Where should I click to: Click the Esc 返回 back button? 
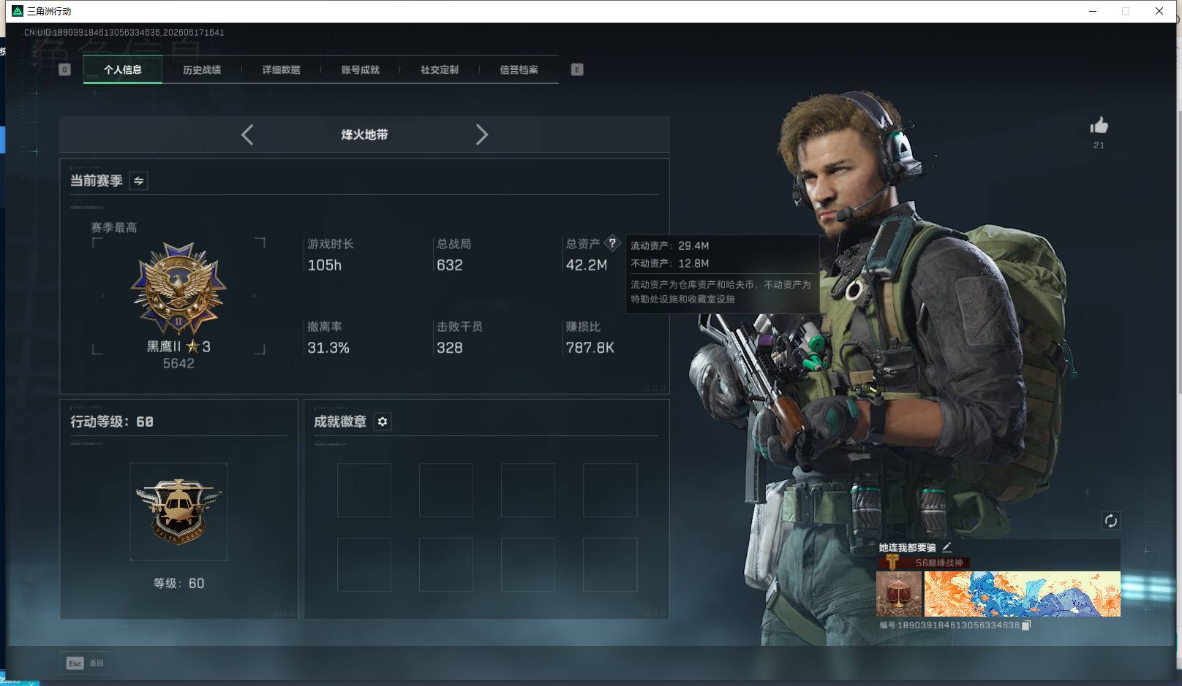(x=85, y=663)
